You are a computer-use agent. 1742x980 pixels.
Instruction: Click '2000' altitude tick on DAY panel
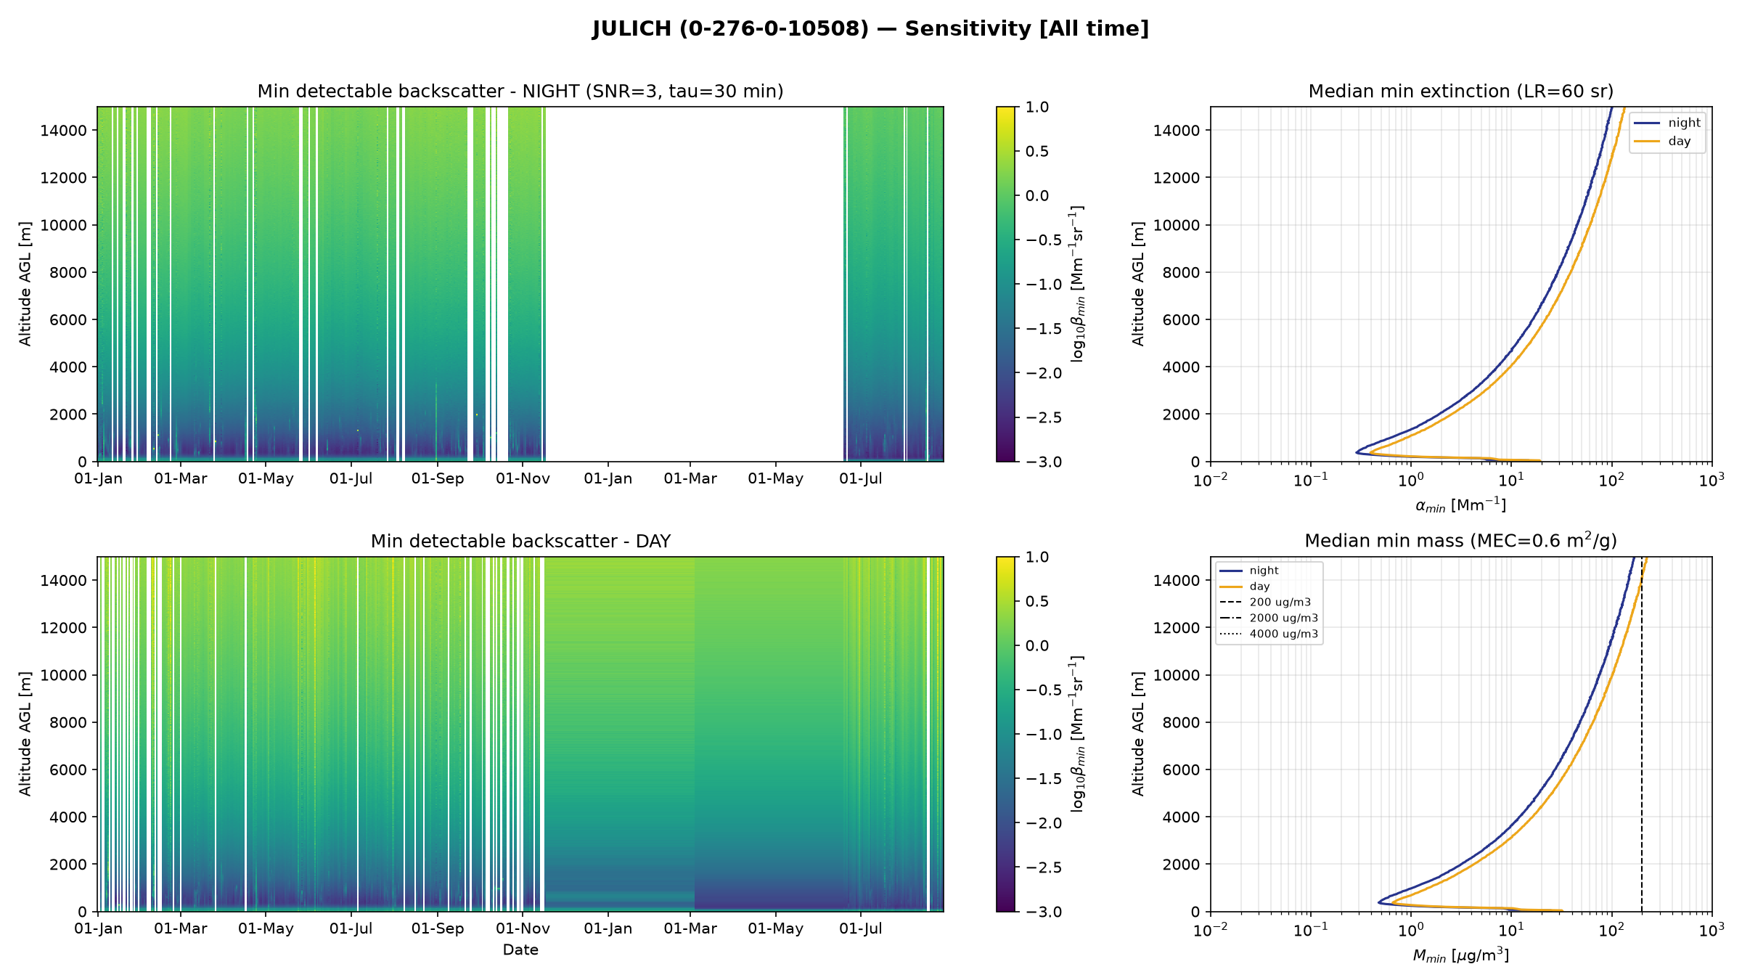point(68,865)
